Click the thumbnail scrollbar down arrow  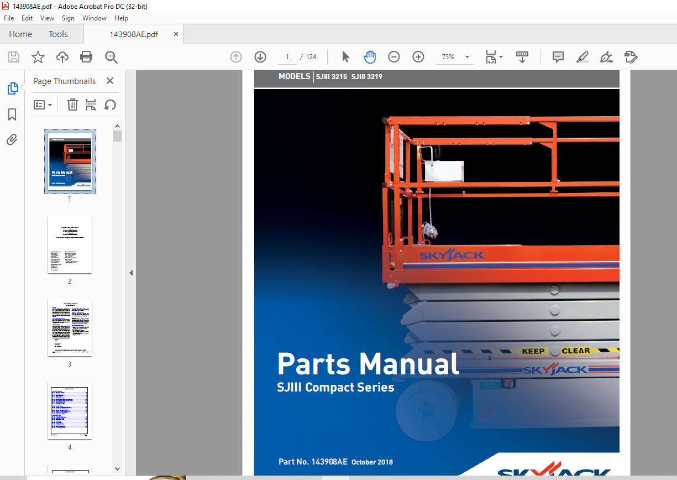point(117,469)
